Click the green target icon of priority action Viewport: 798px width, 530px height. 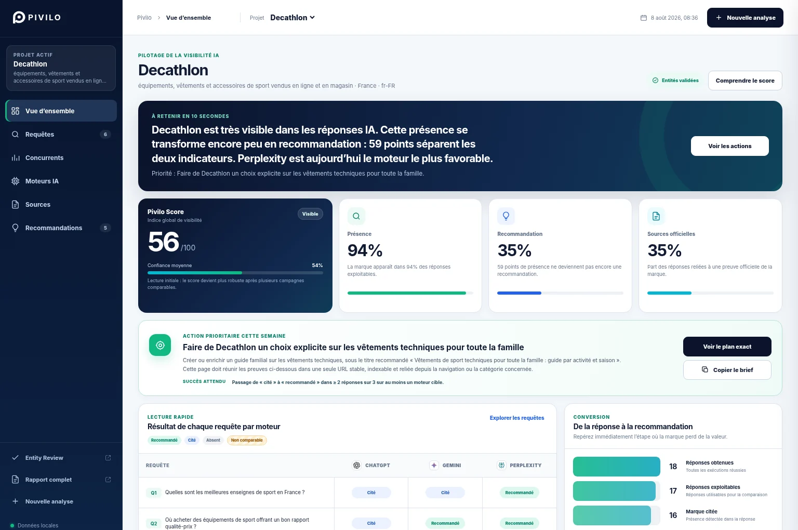click(160, 345)
